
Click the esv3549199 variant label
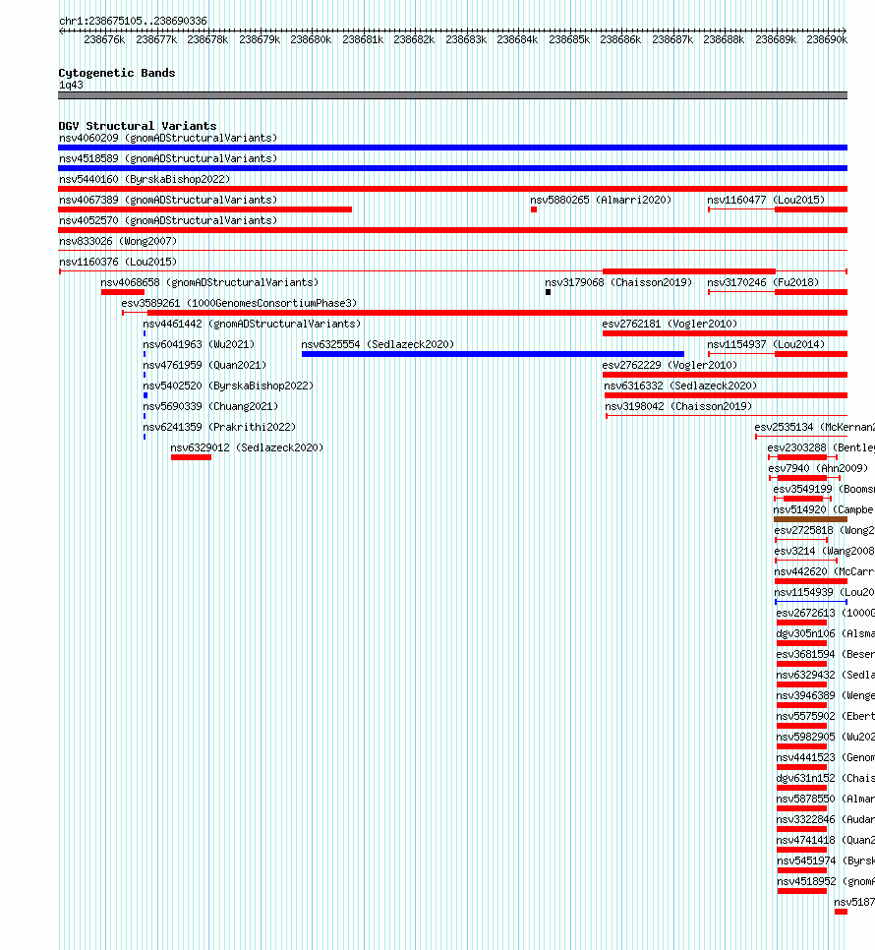[824, 489]
